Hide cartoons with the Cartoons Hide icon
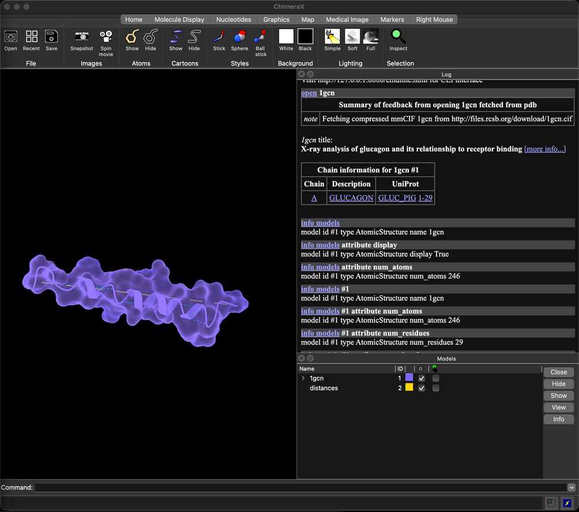579x512 pixels. pos(194,36)
